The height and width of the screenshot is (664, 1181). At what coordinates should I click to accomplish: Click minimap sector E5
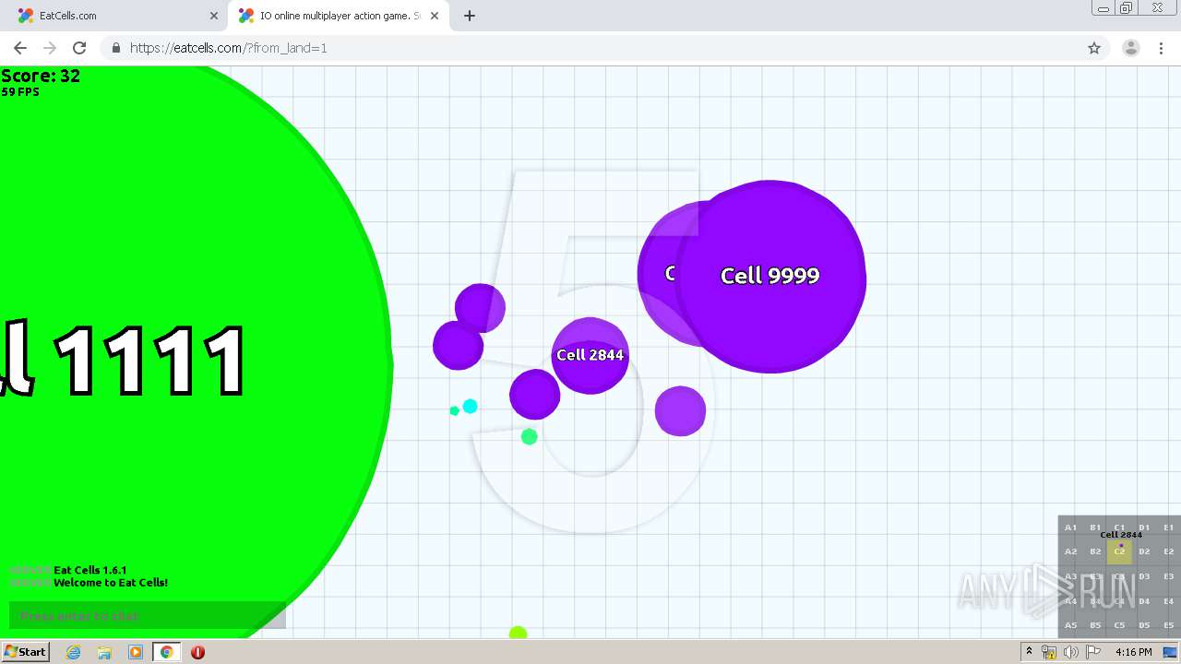click(x=1168, y=625)
